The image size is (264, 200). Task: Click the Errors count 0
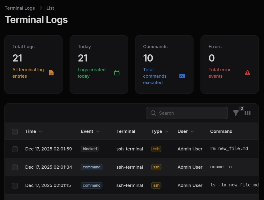[x=212, y=58]
